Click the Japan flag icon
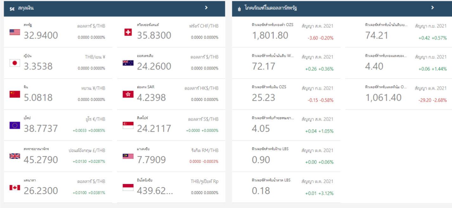452x208 pixels. tap(15, 63)
